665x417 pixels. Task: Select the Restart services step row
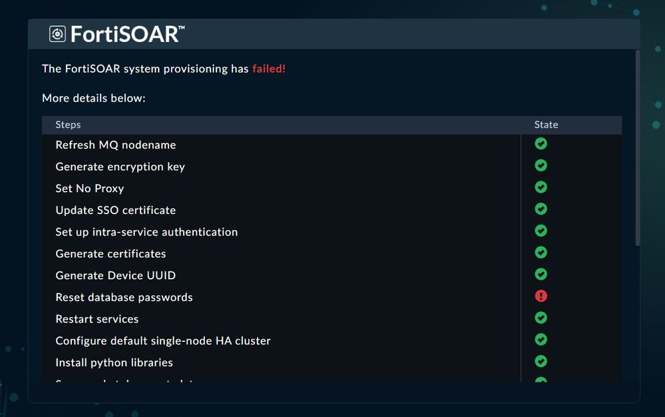[97, 319]
